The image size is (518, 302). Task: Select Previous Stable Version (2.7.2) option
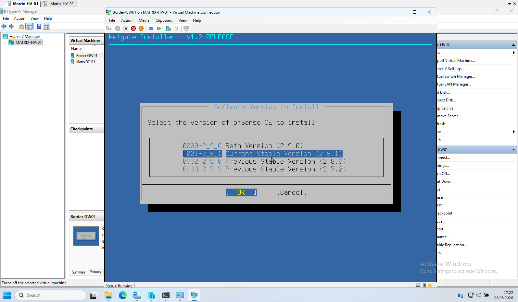pos(264,169)
